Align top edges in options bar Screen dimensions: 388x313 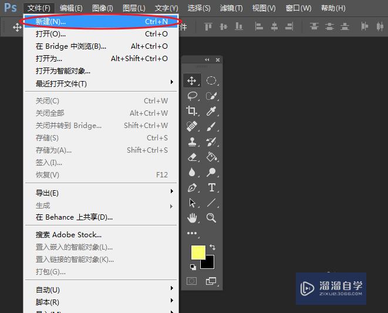(208, 26)
